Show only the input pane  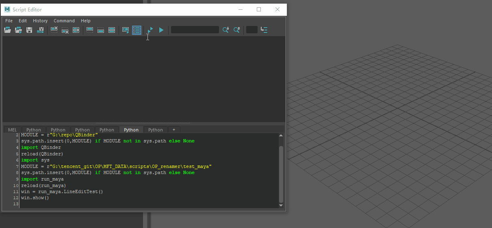tap(101, 30)
